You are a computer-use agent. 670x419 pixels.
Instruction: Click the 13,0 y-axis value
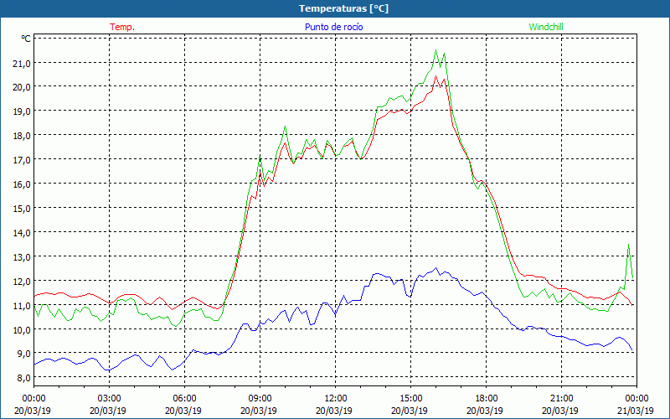click(22, 257)
